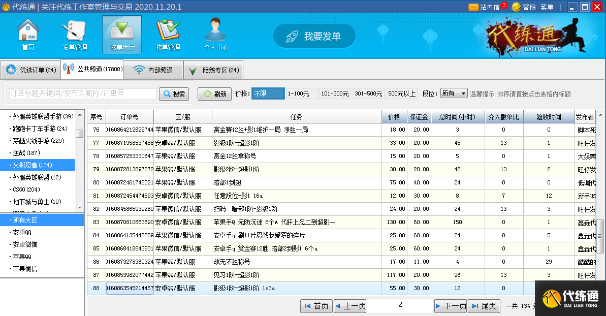Switch to 内部频道 tab
Viewport: 606px width, 316px height.
(x=153, y=70)
